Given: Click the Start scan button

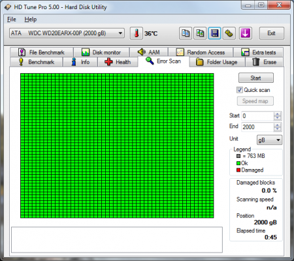Looking at the screenshot, I should click(x=256, y=78).
